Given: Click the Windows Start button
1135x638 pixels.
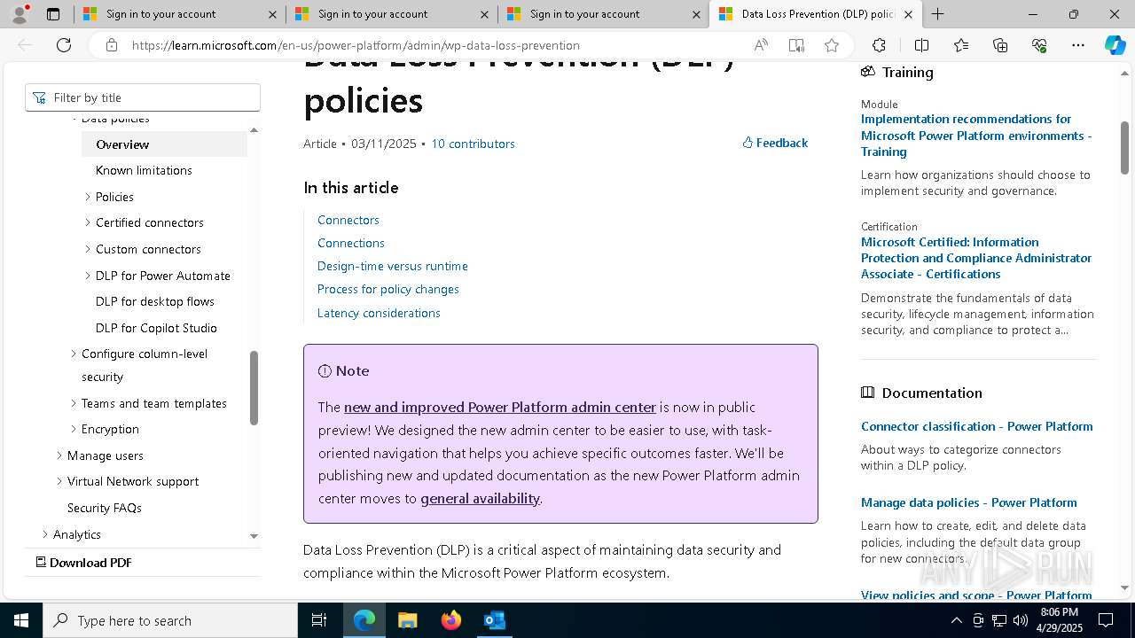Looking at the screenshot, I should point(21,620).
